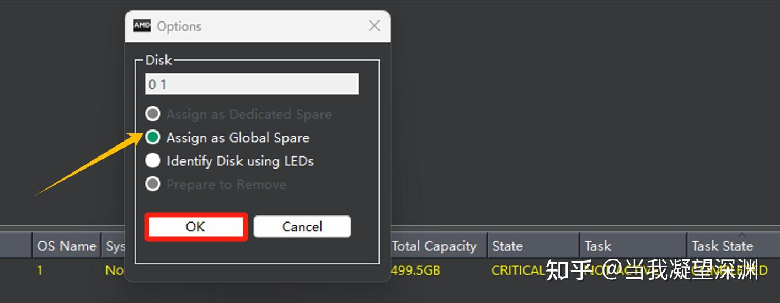This screenshot has width=780, height=303.
Task: Select the Prepare to Remove radio button
Action: coord(153,184)
